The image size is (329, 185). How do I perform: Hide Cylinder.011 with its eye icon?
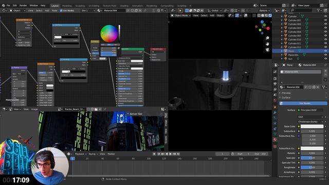click(x=325, y=43)
